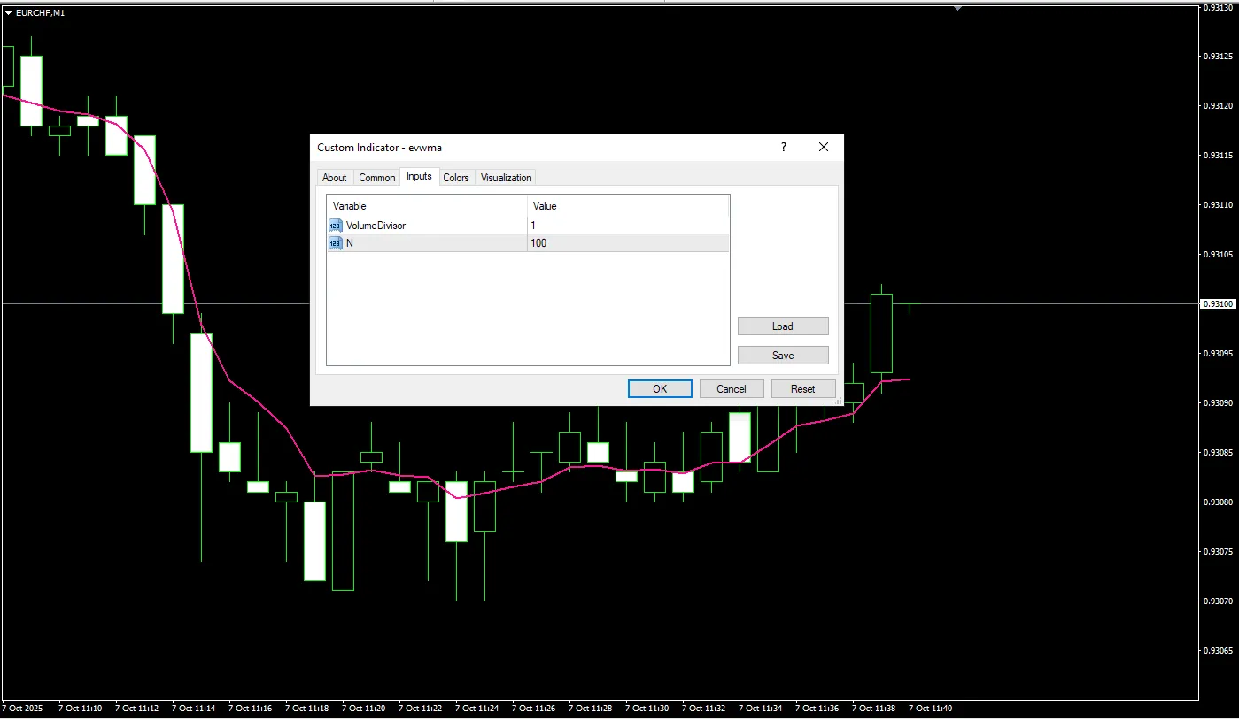This screenshot has height=720, width=1239.
Task: Reset the inputs to default values
Action: point(803,389)
